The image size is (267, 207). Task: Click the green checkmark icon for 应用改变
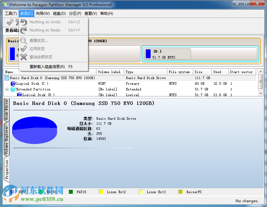pyautogui.click(x=23, y=49)
